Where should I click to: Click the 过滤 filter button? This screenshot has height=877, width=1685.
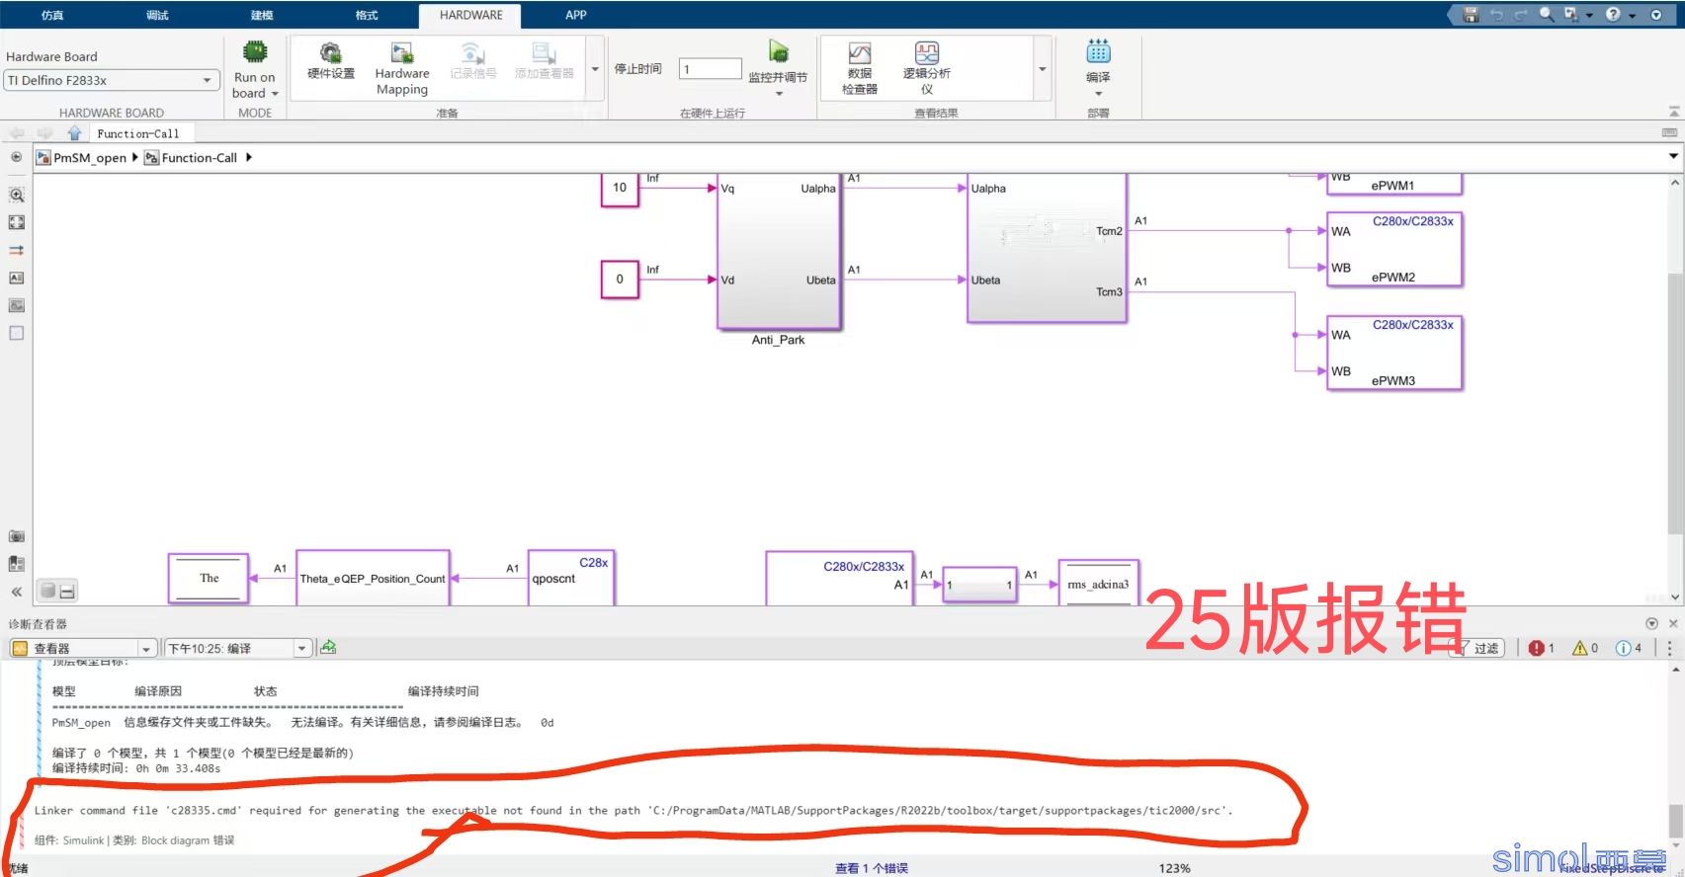(x=1477, y=648)
